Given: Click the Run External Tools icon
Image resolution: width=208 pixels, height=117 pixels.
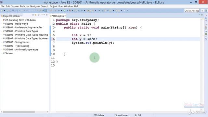Looking at the screenshot, I should 70,11.
